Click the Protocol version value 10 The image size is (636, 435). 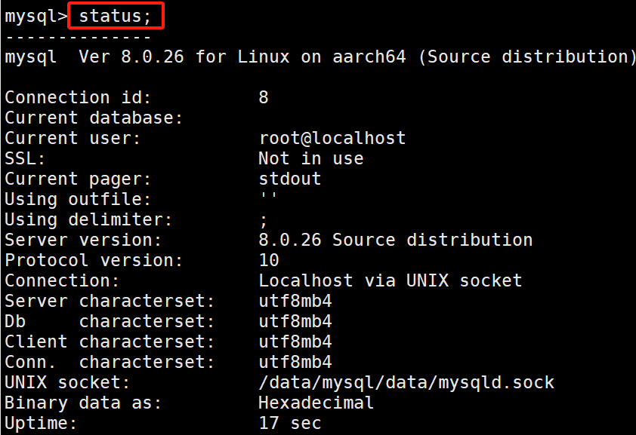click(269, 260)
